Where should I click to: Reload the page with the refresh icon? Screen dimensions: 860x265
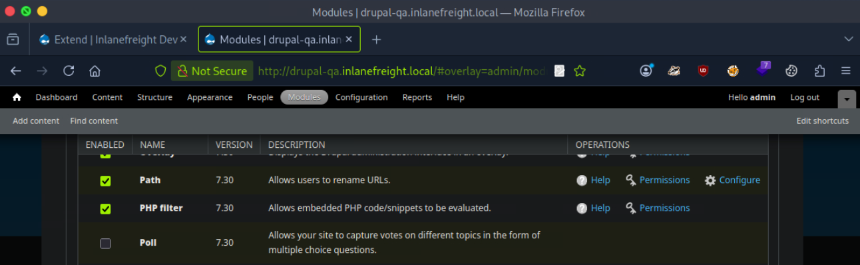pyautogui.click(x=69, y=71)
